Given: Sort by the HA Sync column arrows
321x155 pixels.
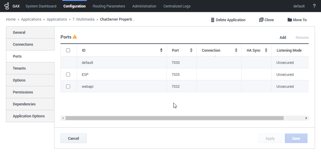Looking at the screenshot, I should click(266, 50).
